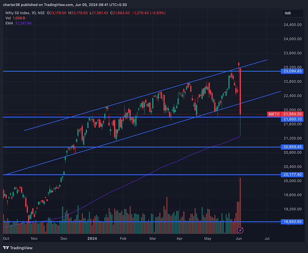Click the 2024 label on time axis
This screenshot has height=253, width=308.
[x=92, y=239]
